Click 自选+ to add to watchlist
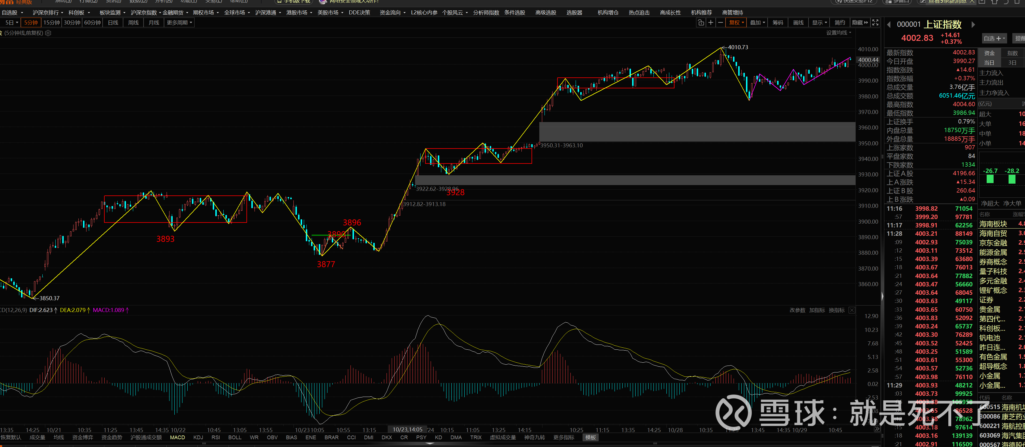This screenshot has width=1025, height=447. 994,39
